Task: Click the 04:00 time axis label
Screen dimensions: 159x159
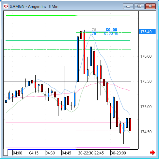Action: (18, 153)
